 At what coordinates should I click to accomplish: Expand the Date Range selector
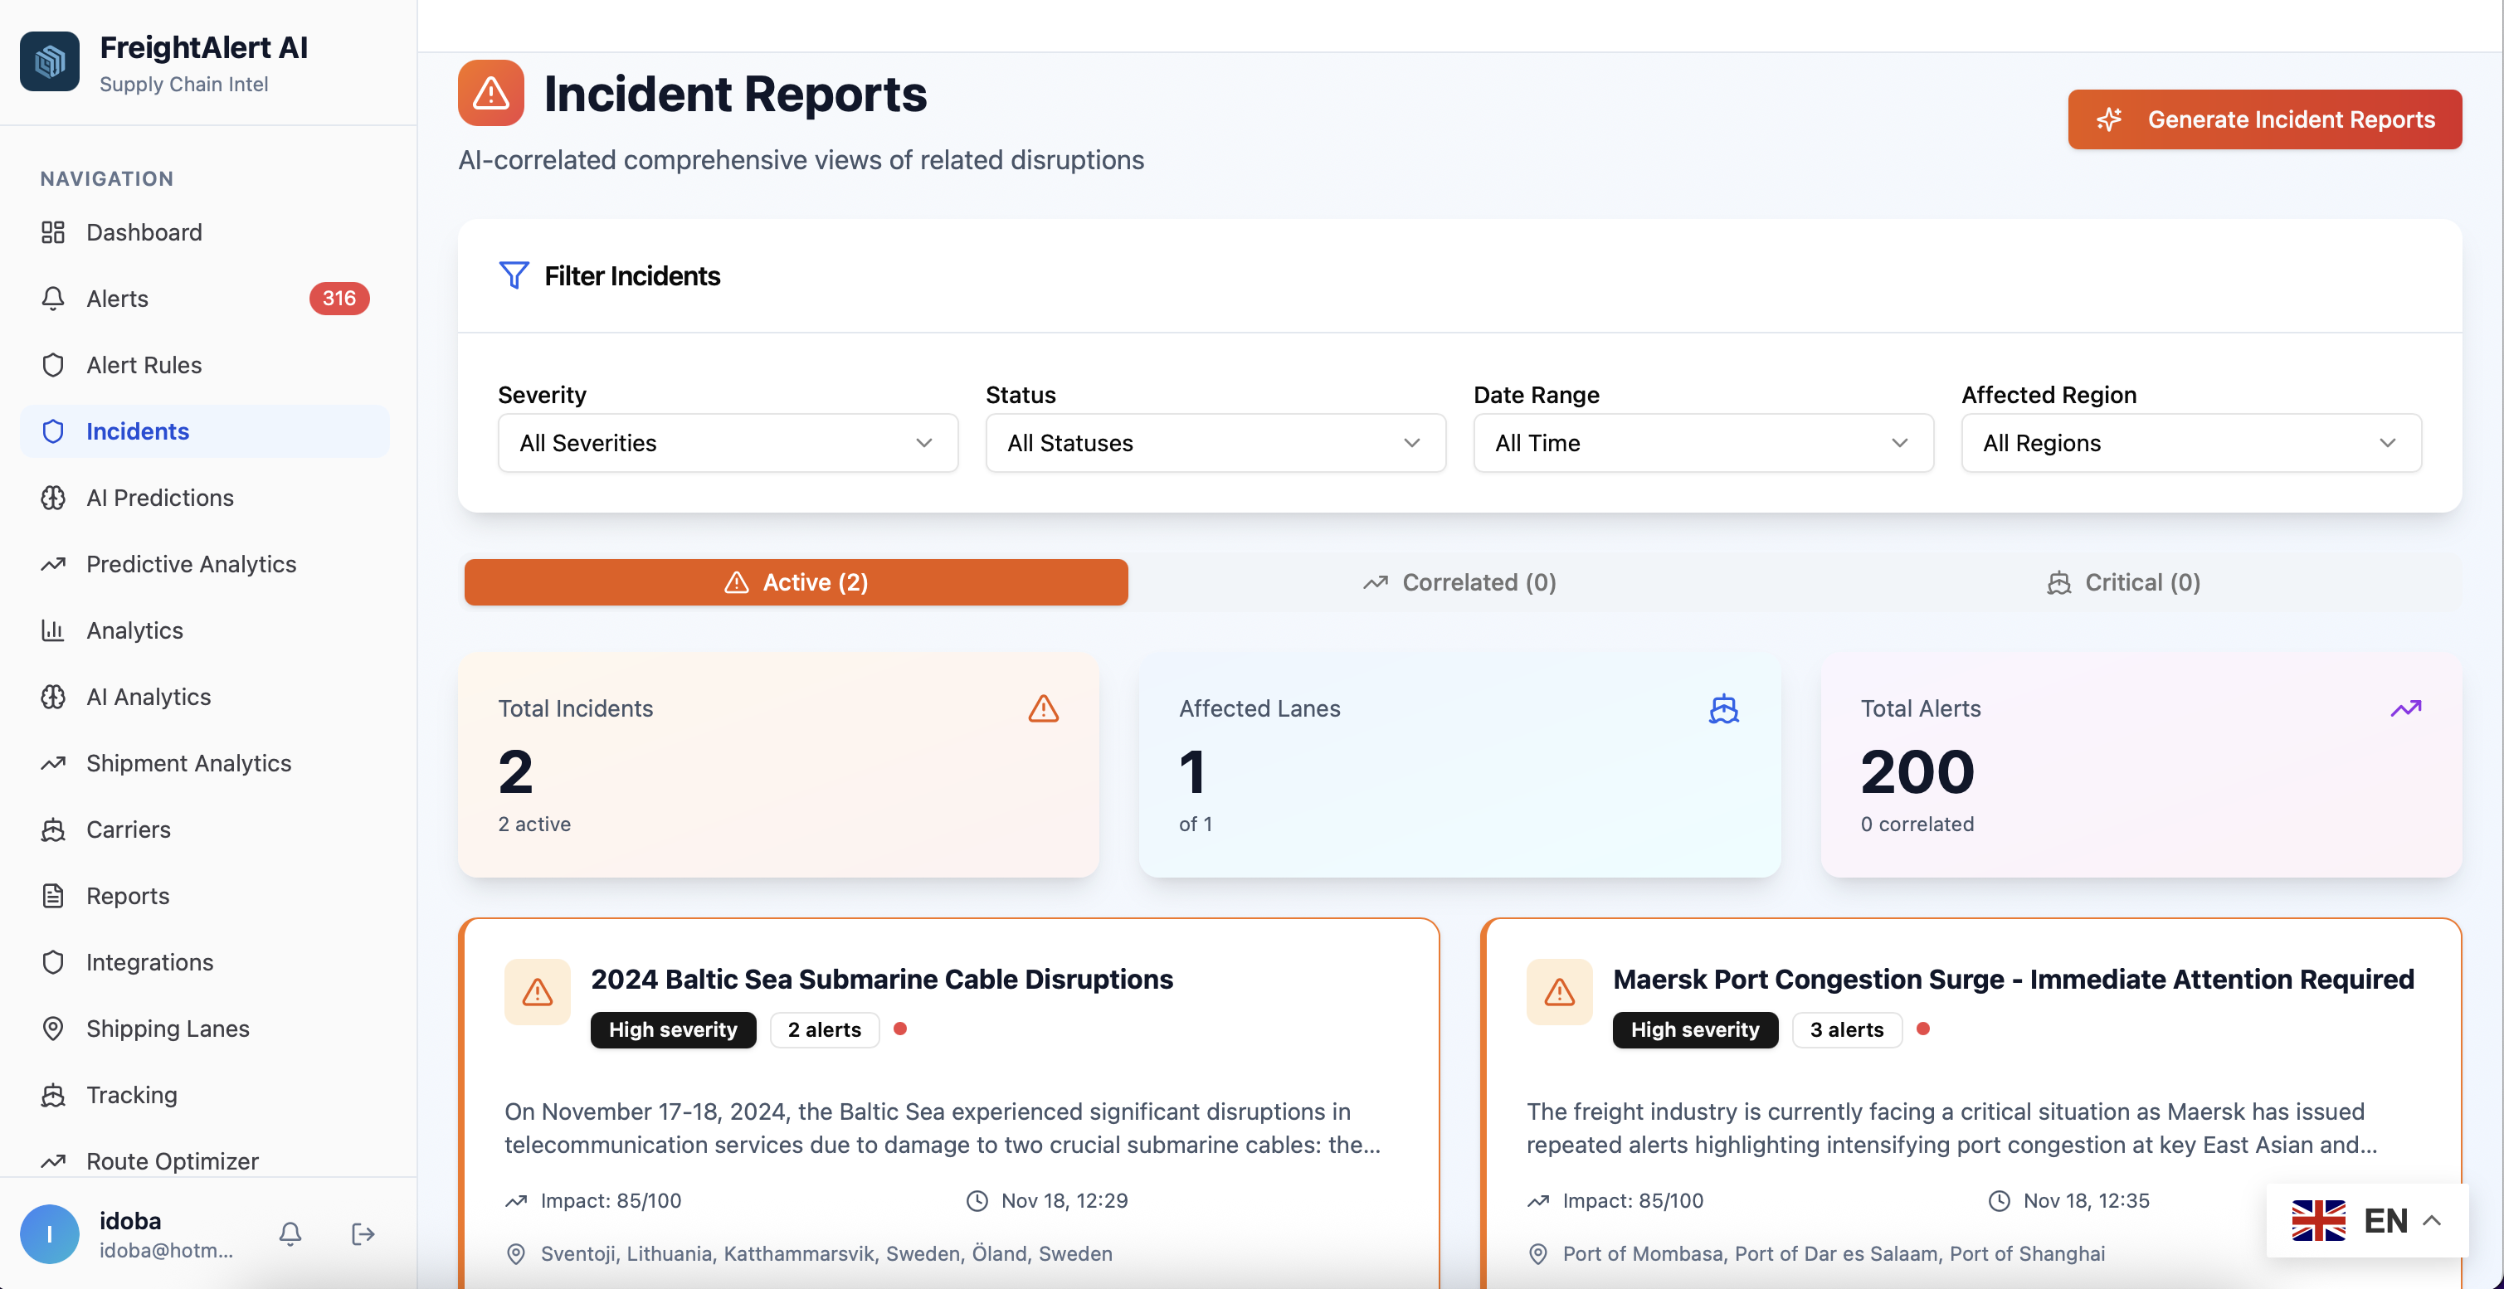(x=1702, y=442)
